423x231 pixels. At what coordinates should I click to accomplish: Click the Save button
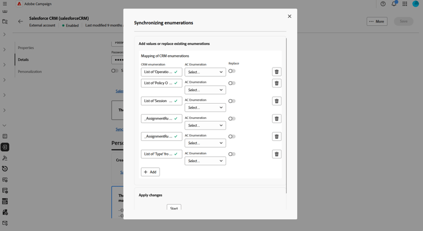coord(404,21)
